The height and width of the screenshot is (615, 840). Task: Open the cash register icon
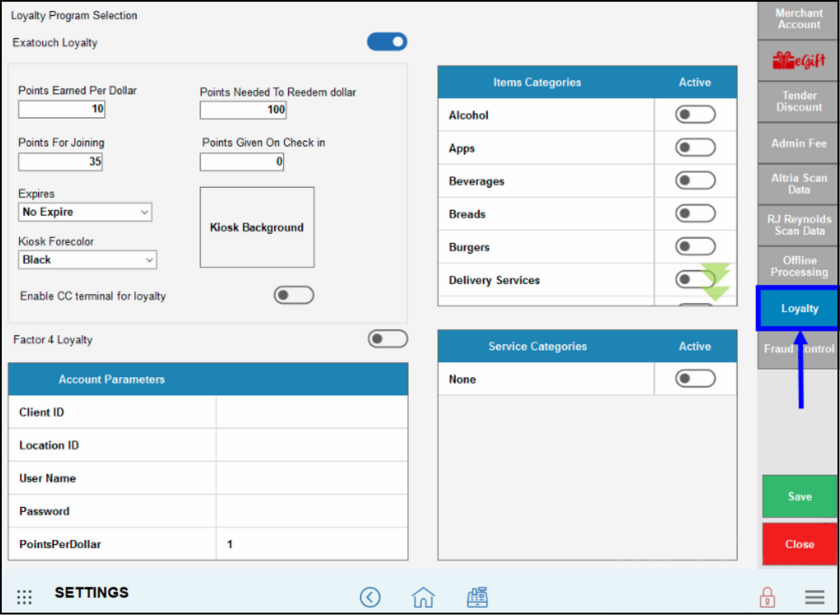tap(477, 597)
